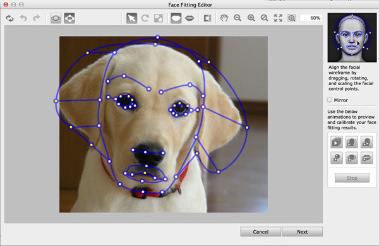Choose the closed mouth mode icon
Viewport: 379px width, 246px height.
176,18
